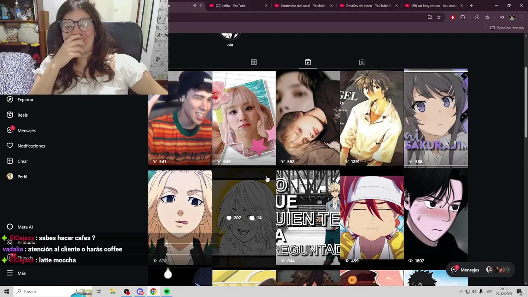This screenshot has height=297, width=528.
Task: Open Reels from the left sidebar
Action: tap(17, 115)
